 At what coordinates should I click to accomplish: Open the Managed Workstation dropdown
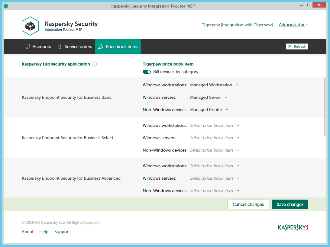214,85
